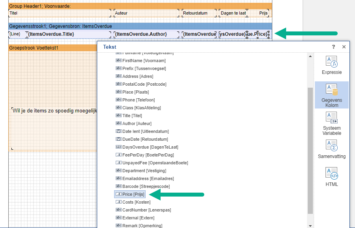Open the Expressie editor icon
This screenshot has width=355, height=228.
(x=331, y=65)
